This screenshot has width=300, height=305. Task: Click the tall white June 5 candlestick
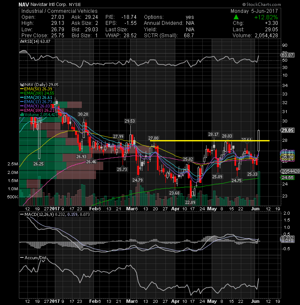[258, 141]
